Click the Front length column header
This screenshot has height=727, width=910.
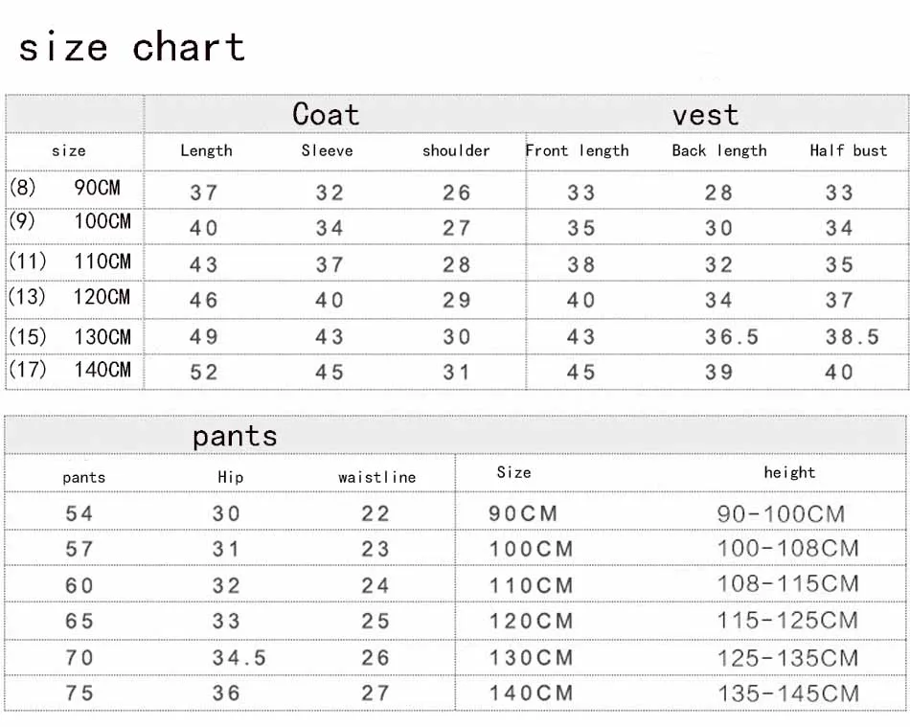[578, 150]
